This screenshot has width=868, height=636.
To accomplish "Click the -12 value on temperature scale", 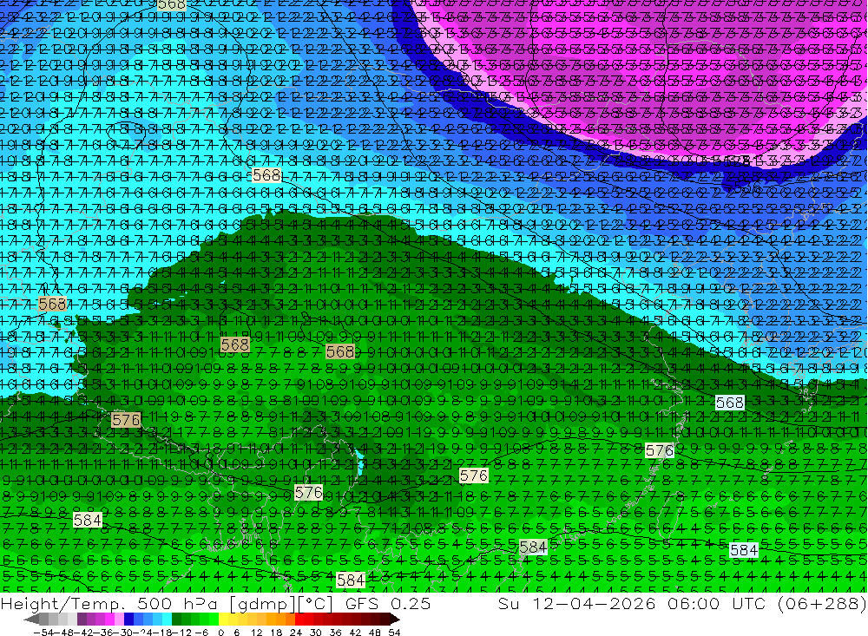I will (x=181, y=633).
